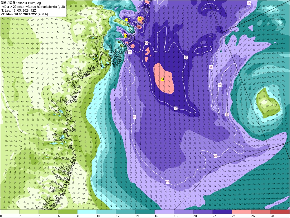Pick the 8–10 m/s light cyan legend swatch
The height and width of the screenshot is (218, 290).
click(87, 212)
